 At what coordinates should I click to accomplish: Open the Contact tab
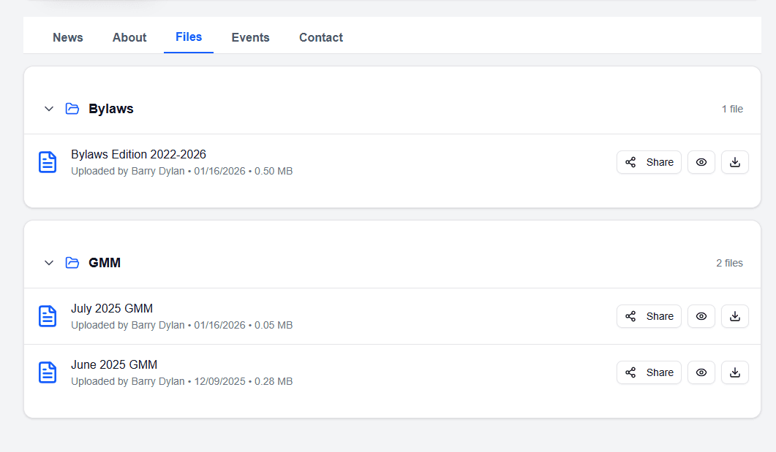click(x=320, y=37)
